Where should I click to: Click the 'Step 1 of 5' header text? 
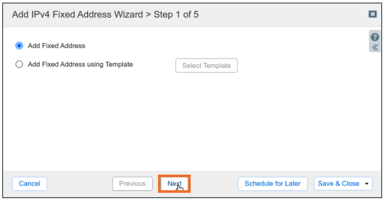tap(176, 15)
